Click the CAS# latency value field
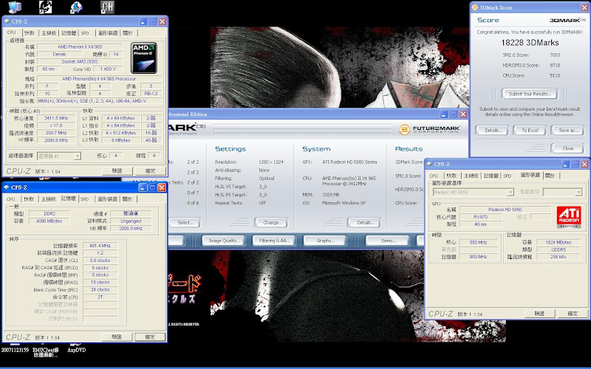The height and width of the screenshot is (369, 591). tap(100, 261)
